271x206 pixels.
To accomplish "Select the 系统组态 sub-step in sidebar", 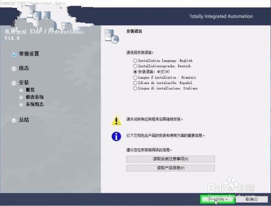I will coord(35,104).
